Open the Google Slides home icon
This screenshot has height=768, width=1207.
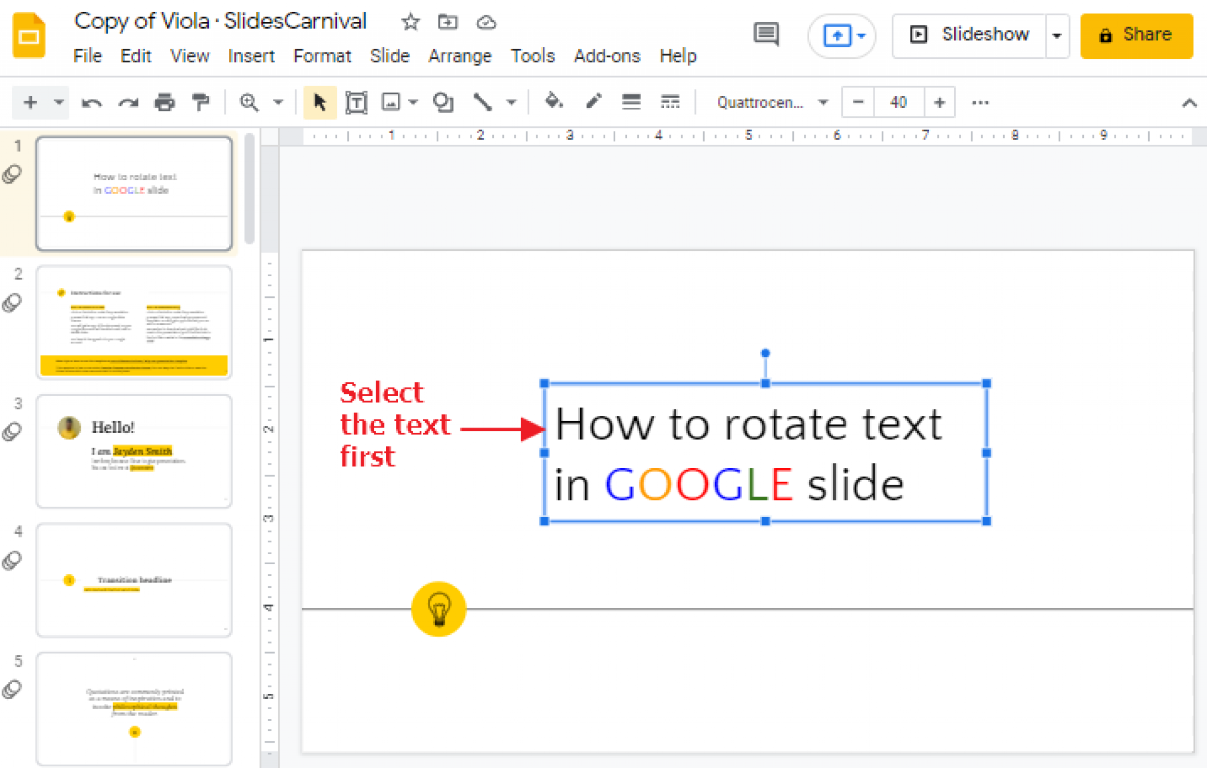point(29,35)
